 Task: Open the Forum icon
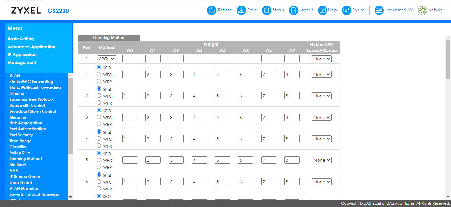(x=346, y=10)
